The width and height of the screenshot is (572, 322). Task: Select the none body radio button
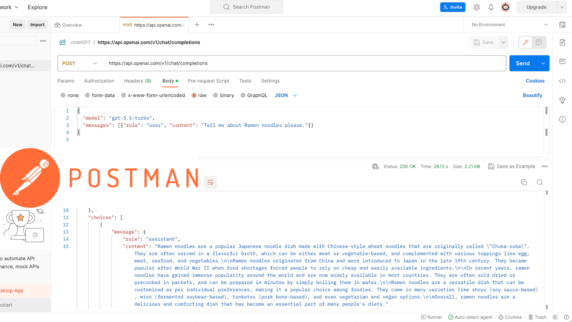pyautogui.click(x=63, y=95)
